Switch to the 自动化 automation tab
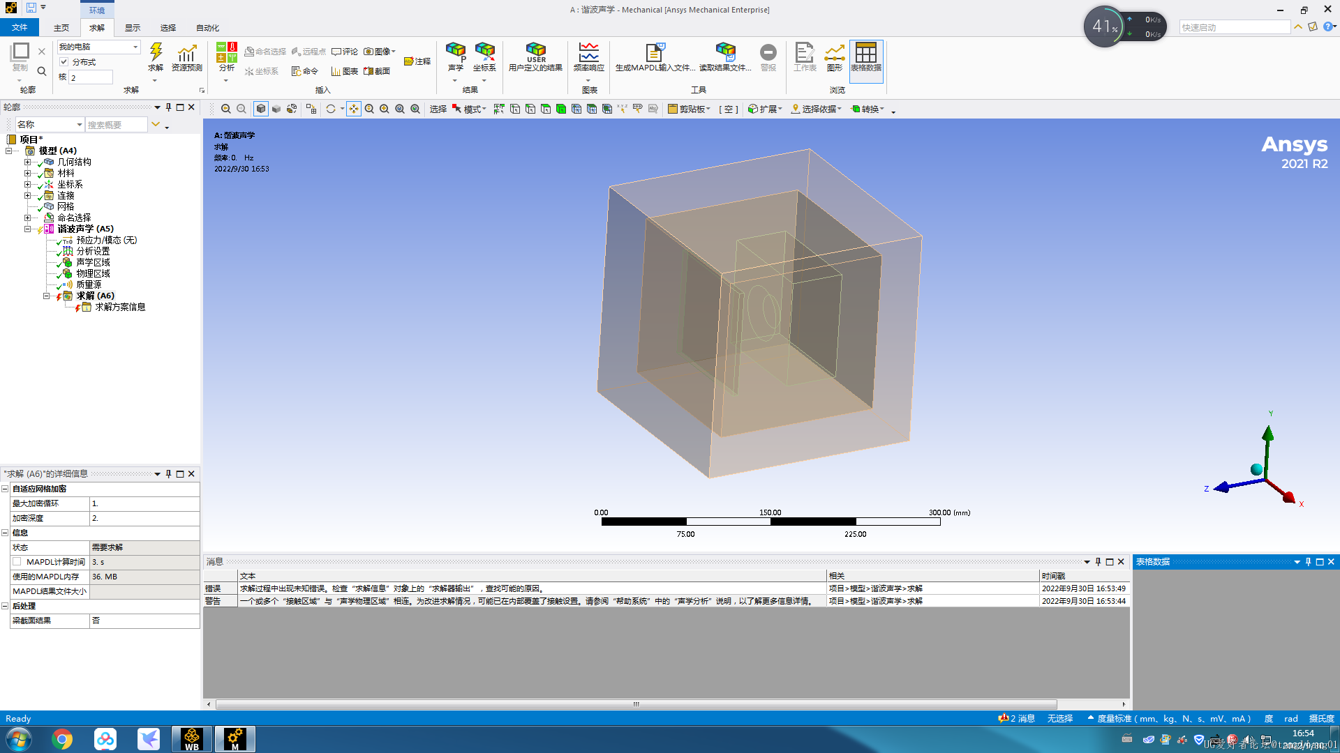Image resolution: width=1340 pixels, height=753 pixels. click(207, 28)
